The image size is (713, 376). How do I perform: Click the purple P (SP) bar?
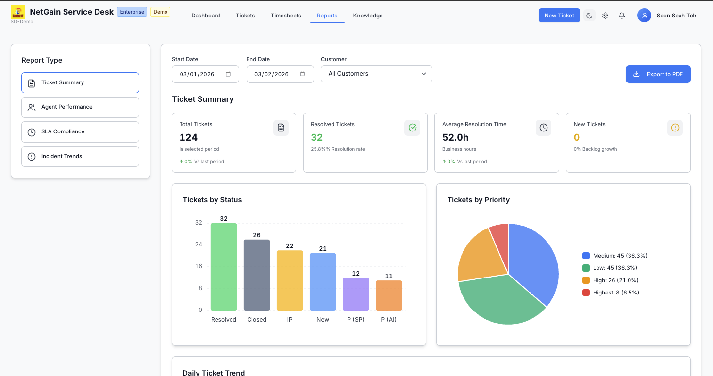pyautogui.click(x=356, y=294)
